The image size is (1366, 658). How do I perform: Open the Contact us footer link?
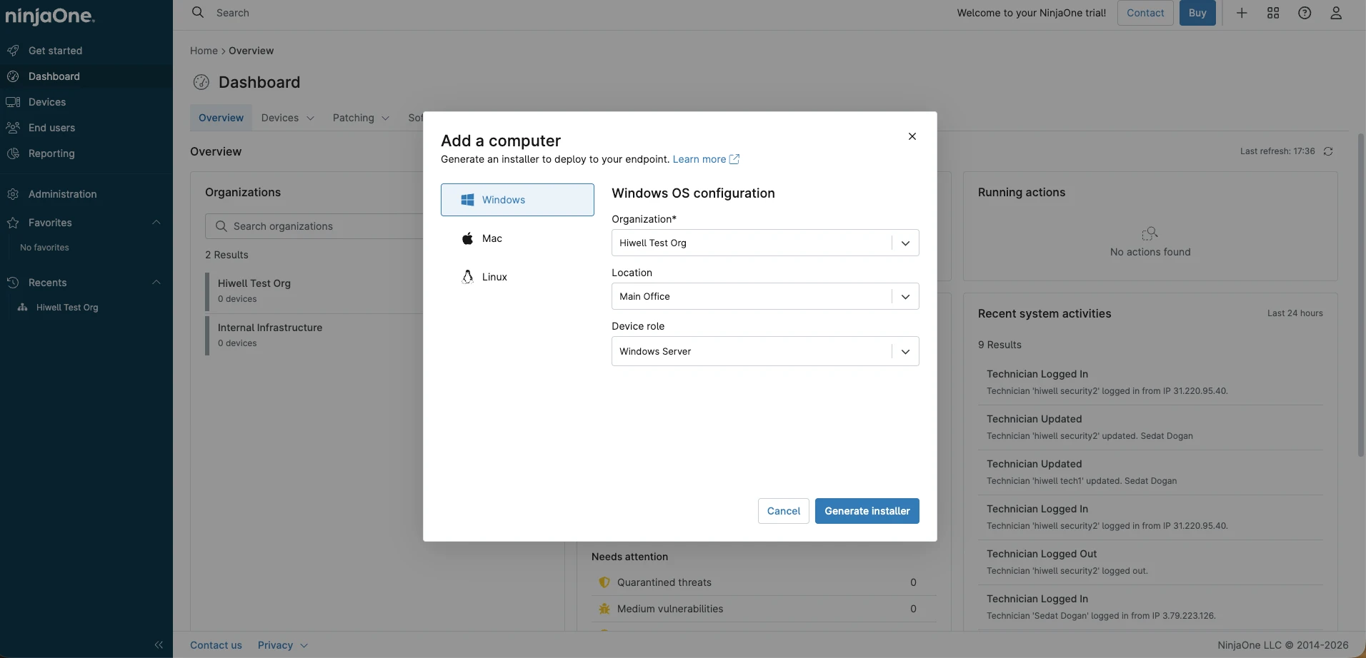coord(216,645)
